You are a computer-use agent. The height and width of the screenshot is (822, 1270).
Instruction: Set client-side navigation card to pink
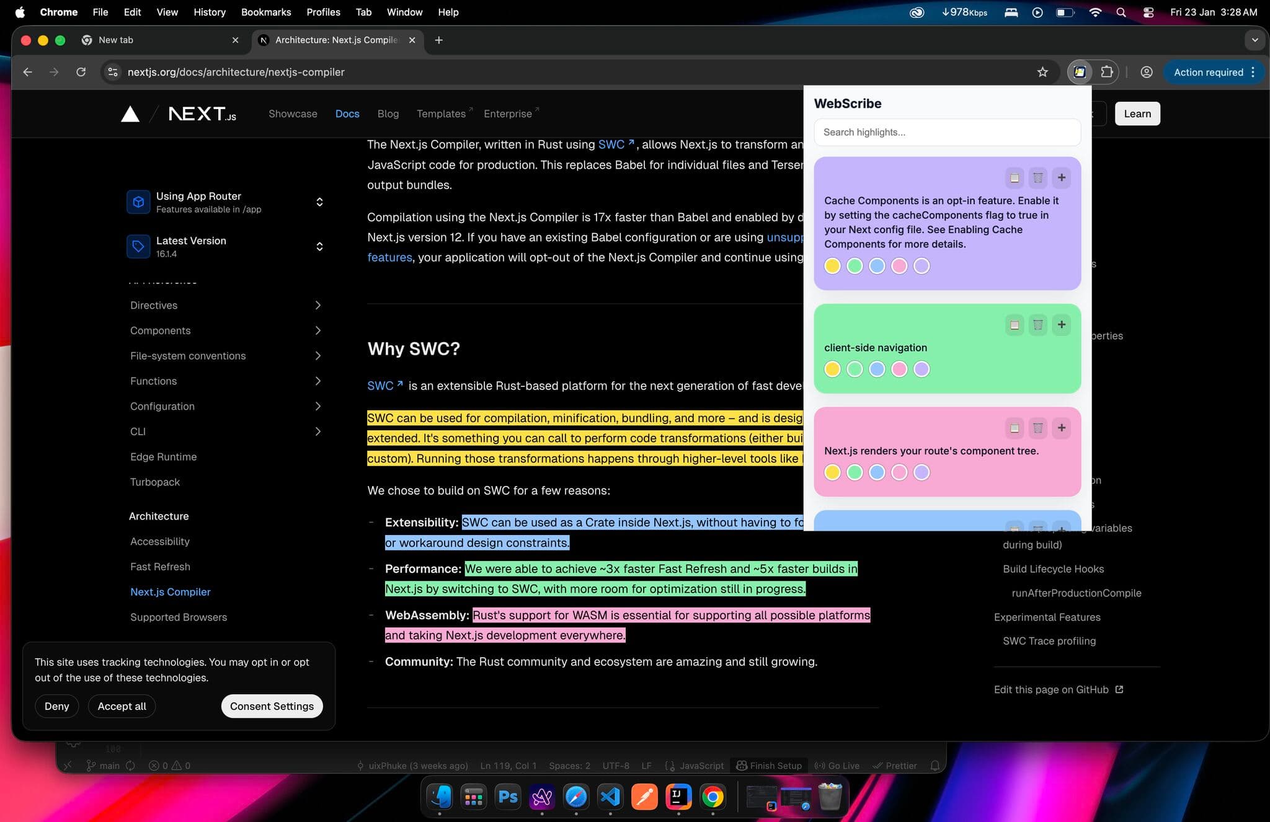899,369
